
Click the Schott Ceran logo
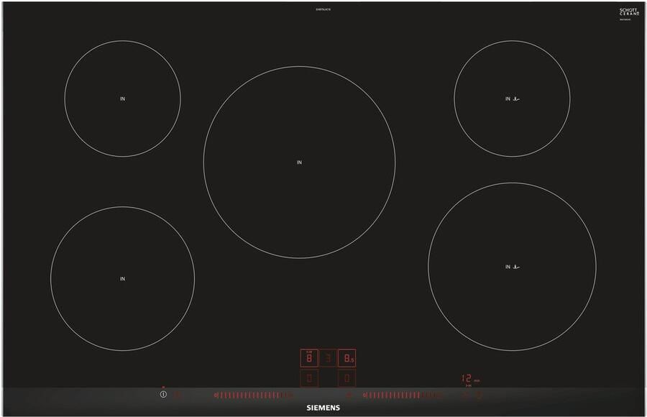click(628, 12)
